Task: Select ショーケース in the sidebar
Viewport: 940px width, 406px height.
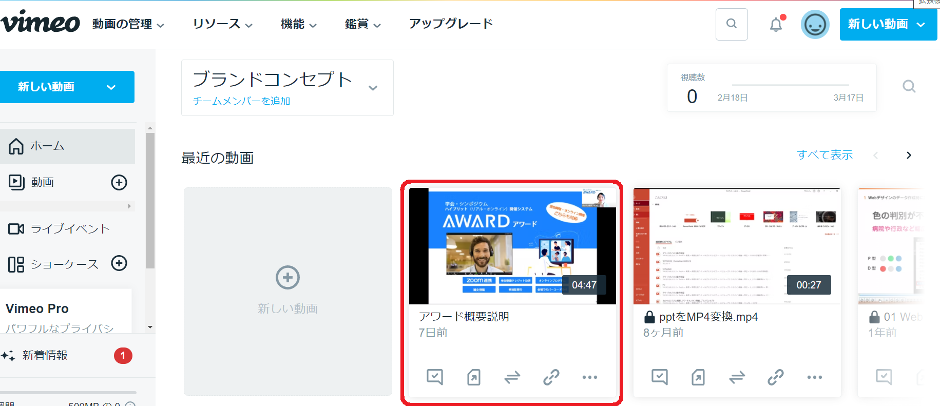Action: tap(53, 264)
